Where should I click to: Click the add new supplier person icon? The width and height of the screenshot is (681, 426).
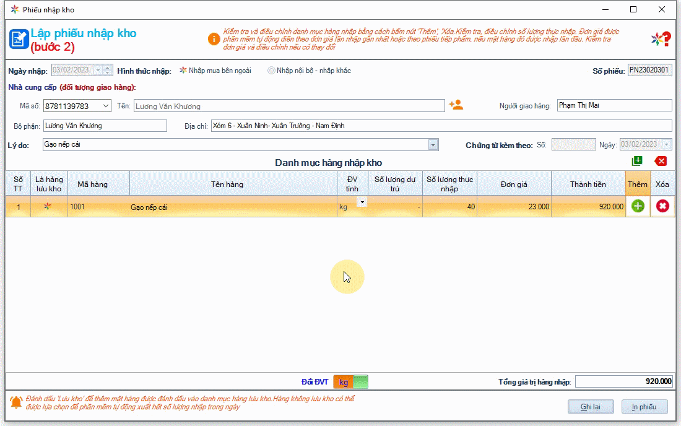tap(456, 105)
